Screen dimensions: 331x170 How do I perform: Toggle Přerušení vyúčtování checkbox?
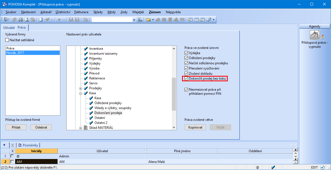(x=186, y=68)
